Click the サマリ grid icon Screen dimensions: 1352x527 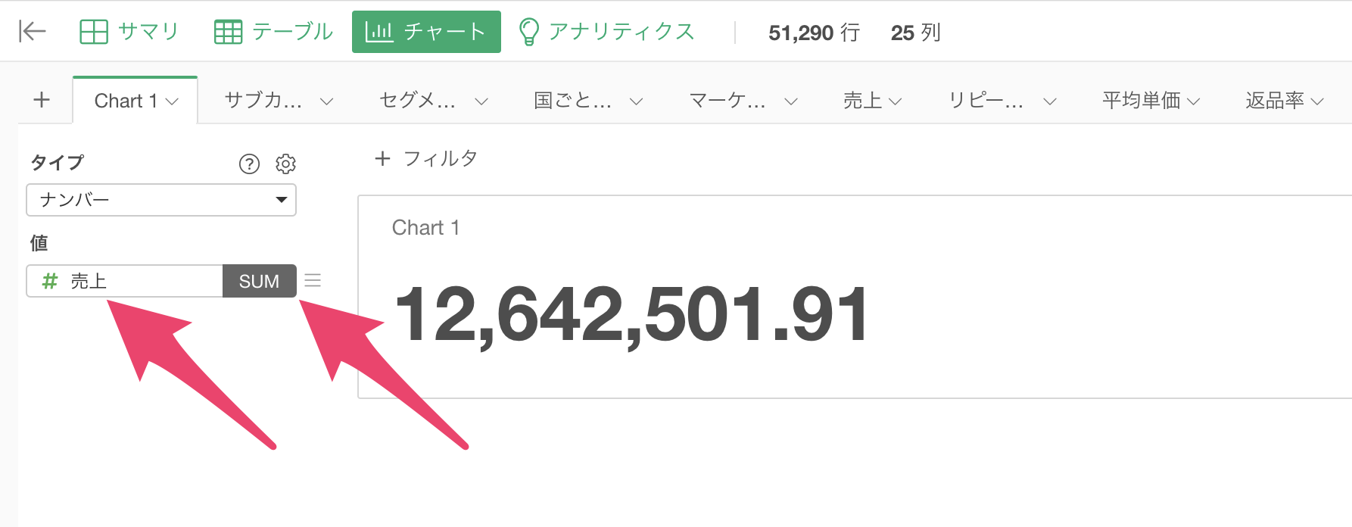(94, 32)
